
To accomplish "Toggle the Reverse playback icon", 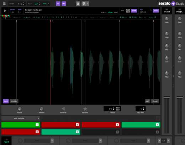I will pyautogui.click(x=63, y=109).
